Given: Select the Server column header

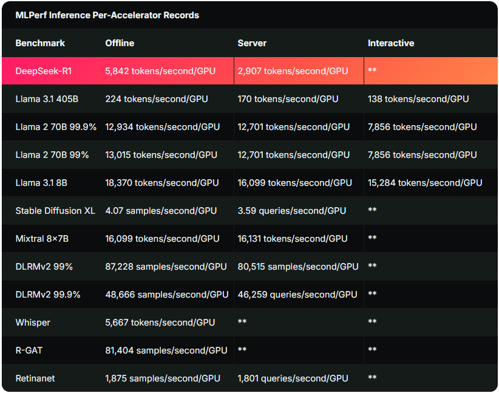Looking at the screenshot, I should (252, 43).
